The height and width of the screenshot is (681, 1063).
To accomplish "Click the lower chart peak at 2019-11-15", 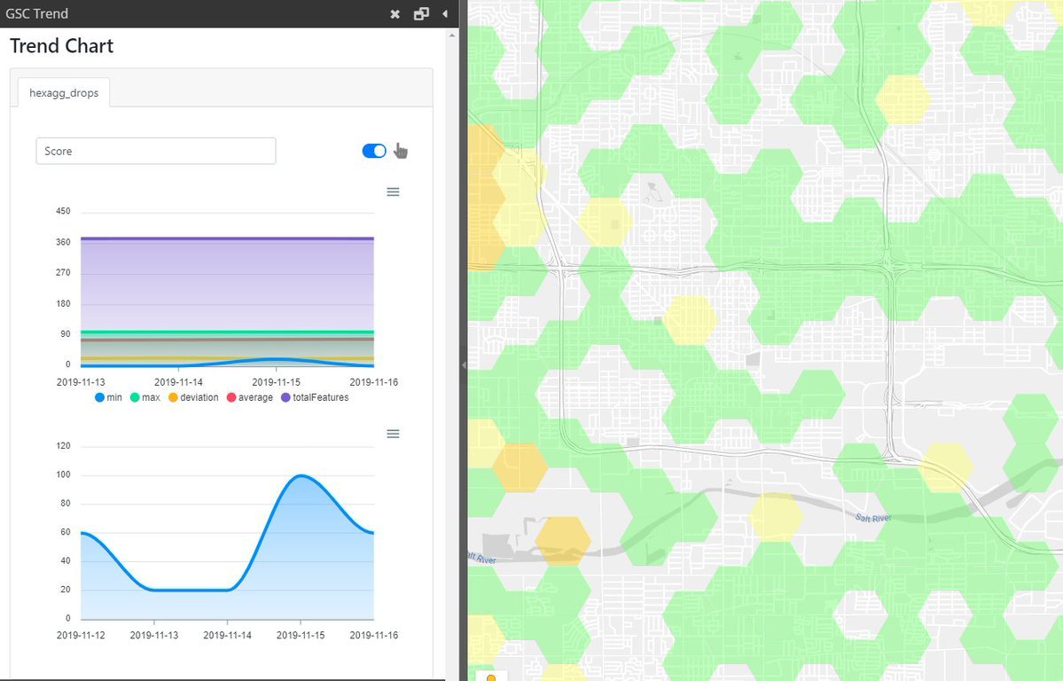I will click(301, 476).
